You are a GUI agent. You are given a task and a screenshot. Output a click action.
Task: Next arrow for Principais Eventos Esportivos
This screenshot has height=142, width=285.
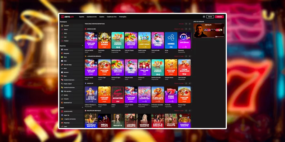[x=190, y=24]
